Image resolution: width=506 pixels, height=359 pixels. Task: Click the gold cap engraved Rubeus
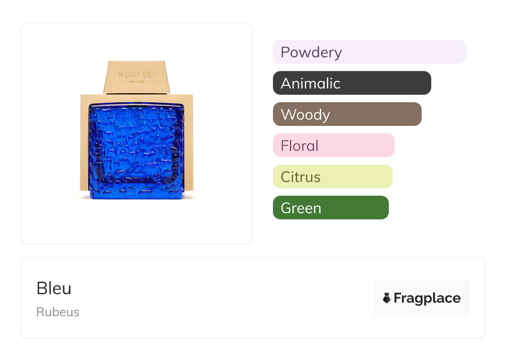tap(137, 76)
